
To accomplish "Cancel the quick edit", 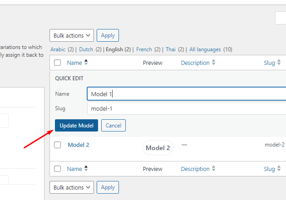I will 113,126.
